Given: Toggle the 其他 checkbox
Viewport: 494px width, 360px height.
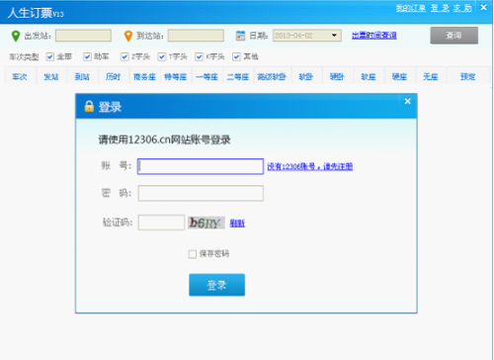Looking at the screenshot, I should click(x=236, y=56).
